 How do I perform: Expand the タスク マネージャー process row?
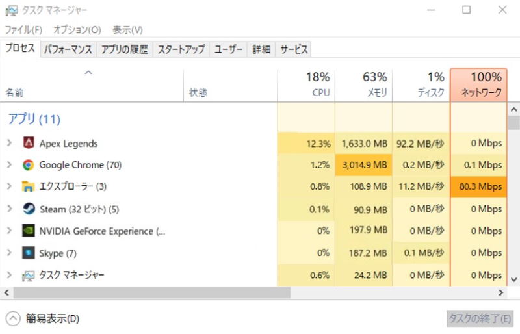[9, 275]
